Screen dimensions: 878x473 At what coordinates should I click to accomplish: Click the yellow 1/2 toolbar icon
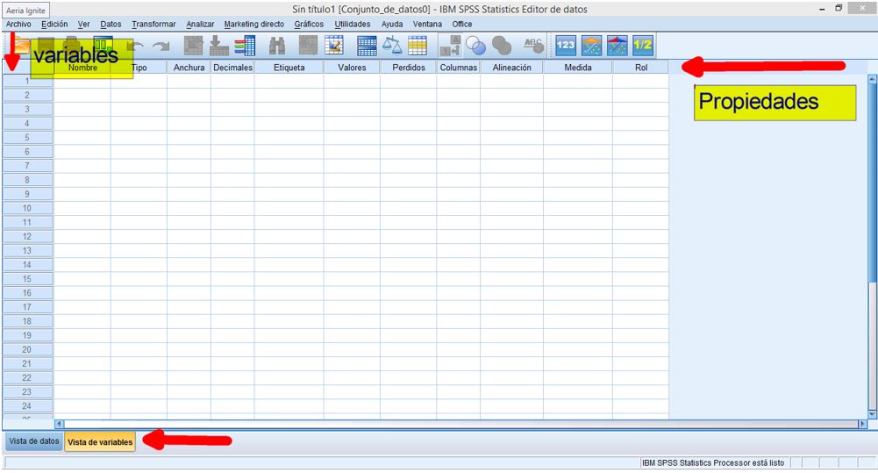(x=643, y=46)
